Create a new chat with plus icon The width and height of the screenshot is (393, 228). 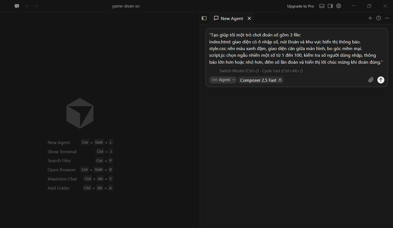point(370,18)
